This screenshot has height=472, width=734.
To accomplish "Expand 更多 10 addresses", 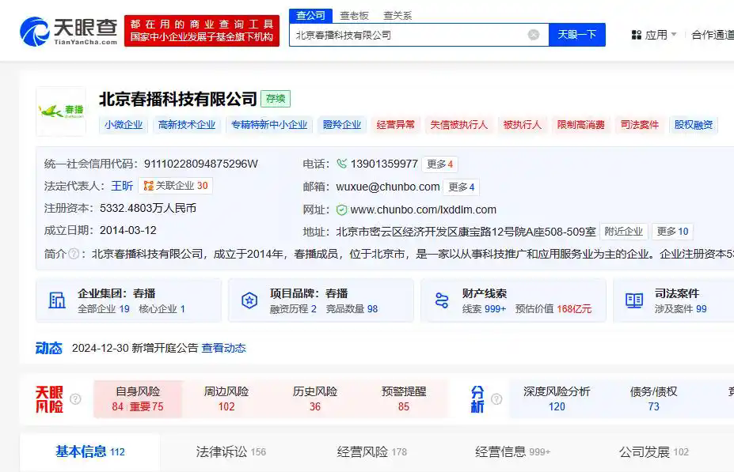I will [673, 232].
